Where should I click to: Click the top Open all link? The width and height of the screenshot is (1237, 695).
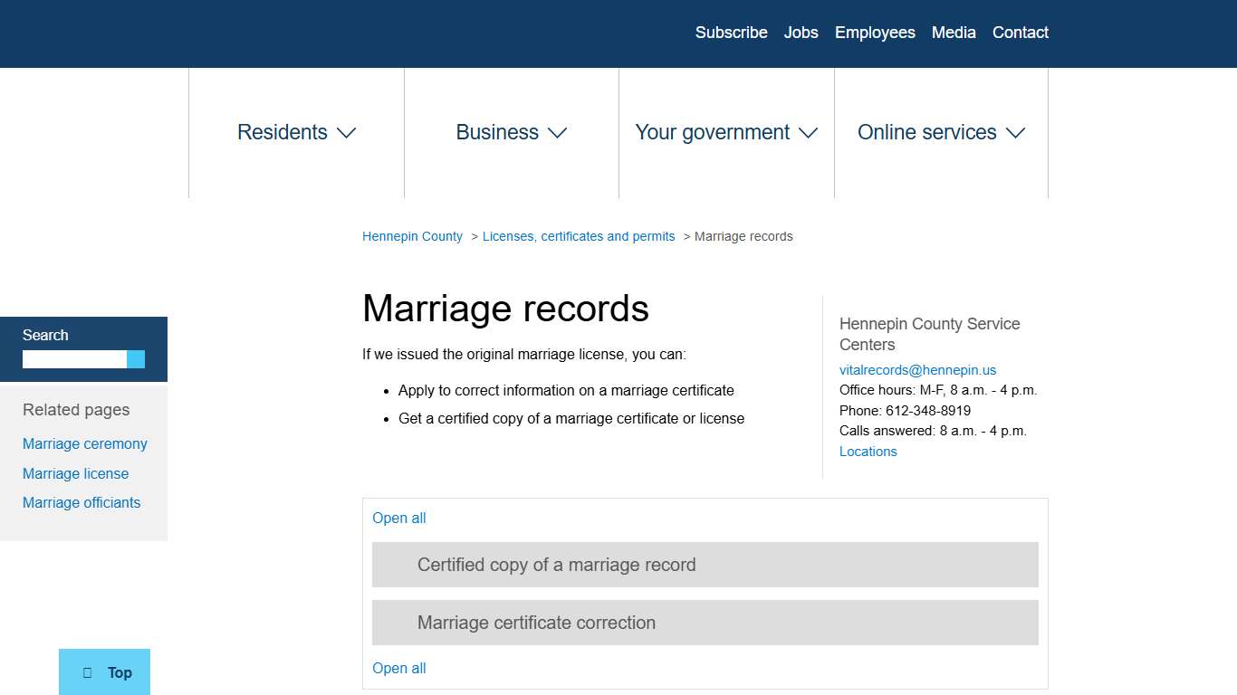tap(398, 518)
